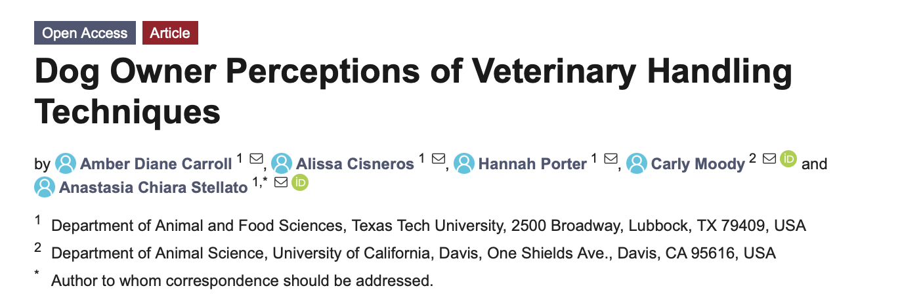
Task: Open email envelope for Anastasia Chiara Stellato
Action: tap(281, 183)
